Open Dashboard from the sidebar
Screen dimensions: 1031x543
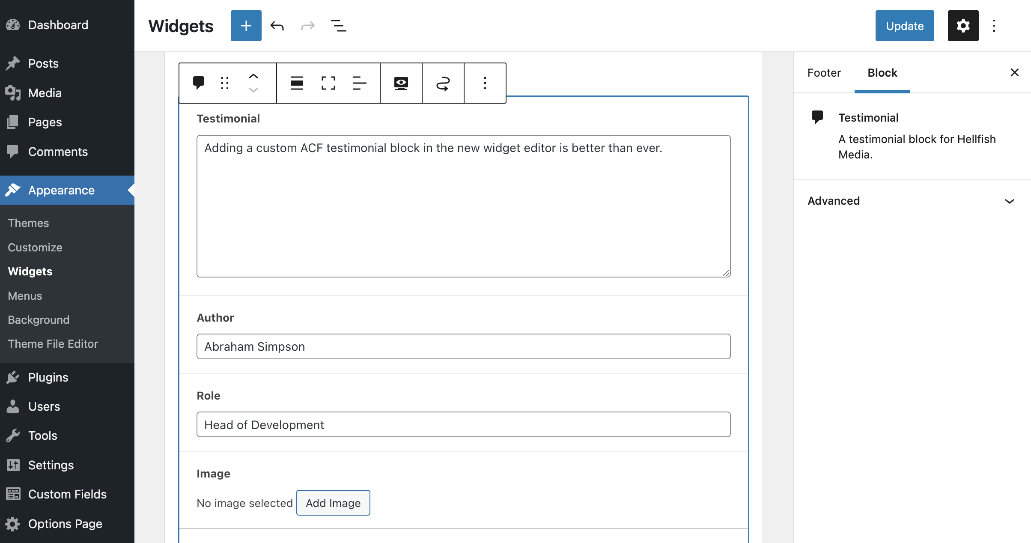(x=67, y=25)
